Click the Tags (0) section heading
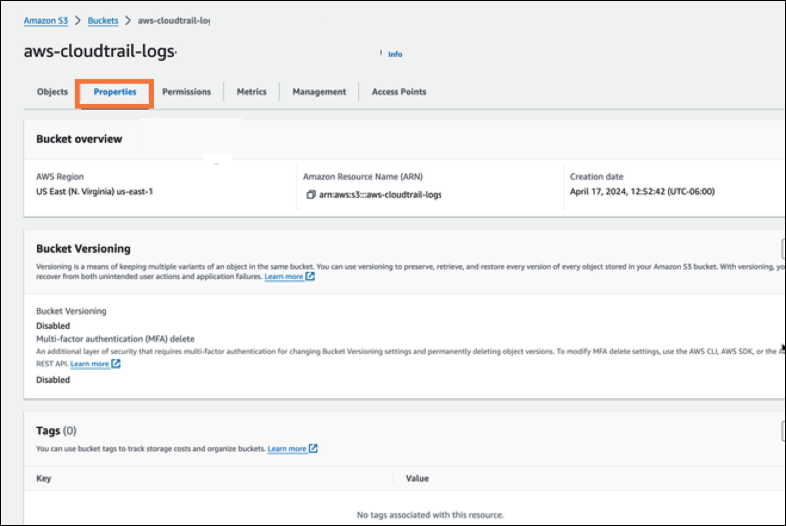The width and height of the screenshot is (786, 526). tap(57, 431)
